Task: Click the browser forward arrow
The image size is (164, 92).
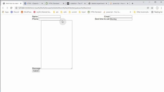Action: 7,8
